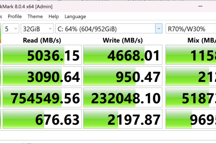Image resolution: width=216 pixels, height=144 pixels.
Task: Click the Read (MB/s) column header
Action: coord(42,40)
